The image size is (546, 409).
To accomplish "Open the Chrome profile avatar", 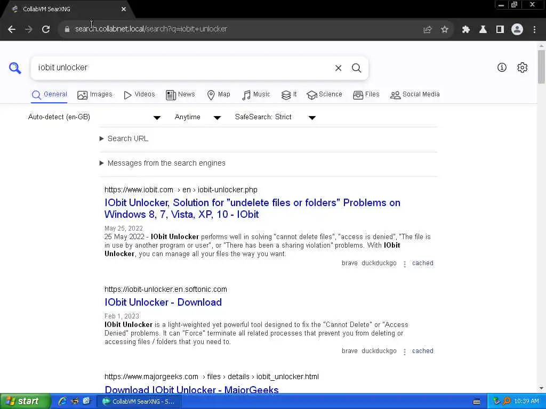I will (x=517, y=30).
